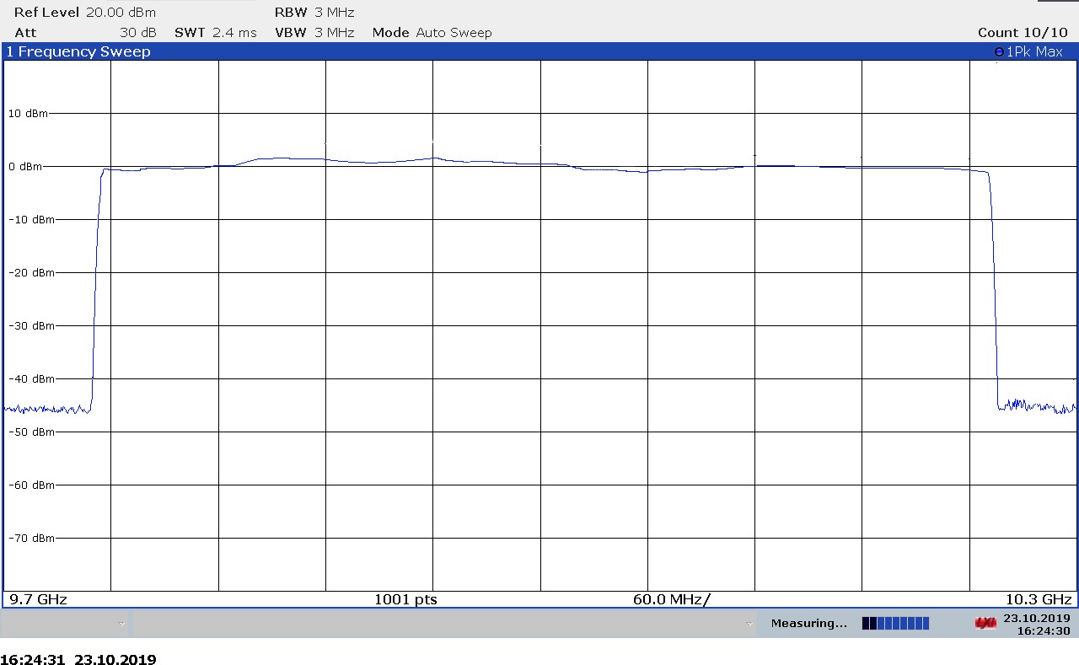
Task: Click the 60.0 MHz/ span division label
Action: 671,599
